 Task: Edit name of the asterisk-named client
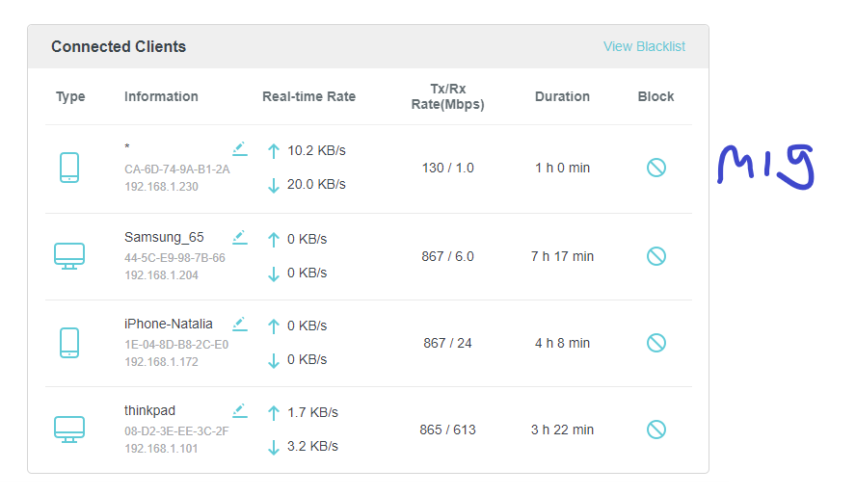coord(240,148)
